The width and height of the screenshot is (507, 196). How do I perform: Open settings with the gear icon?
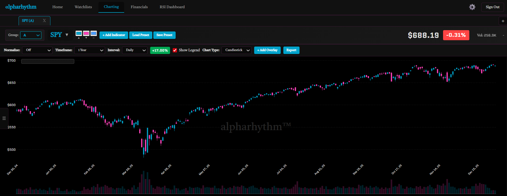pyautogui.click(x=472, y=7)
